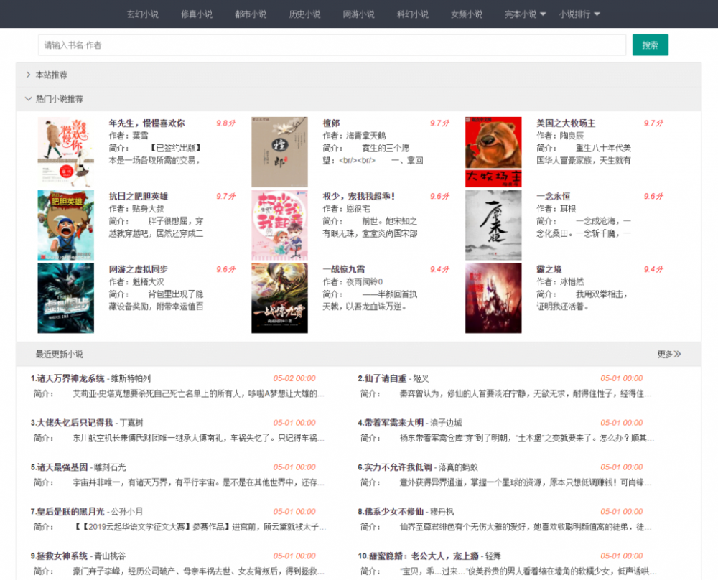Open title link 抗日之肥胆英雄
718x580 pixels.
pos(139,196)
